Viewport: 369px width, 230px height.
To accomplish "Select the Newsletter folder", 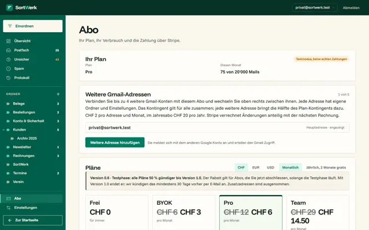I will pos(33,147).
